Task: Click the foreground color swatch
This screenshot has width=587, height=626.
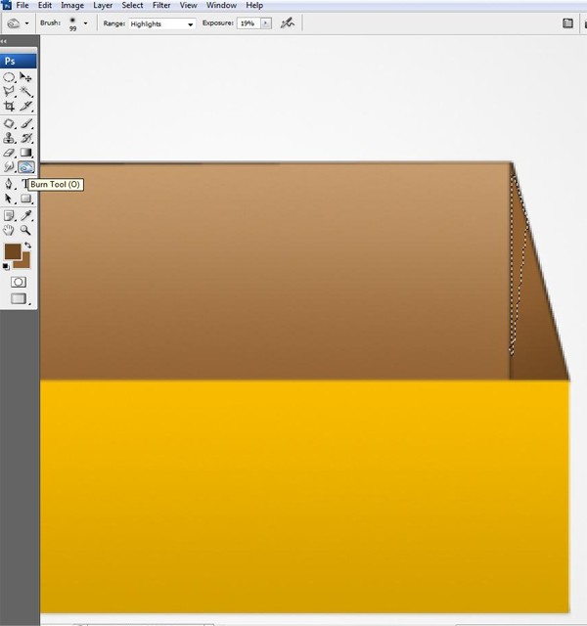Action: (x=12, y=251)
